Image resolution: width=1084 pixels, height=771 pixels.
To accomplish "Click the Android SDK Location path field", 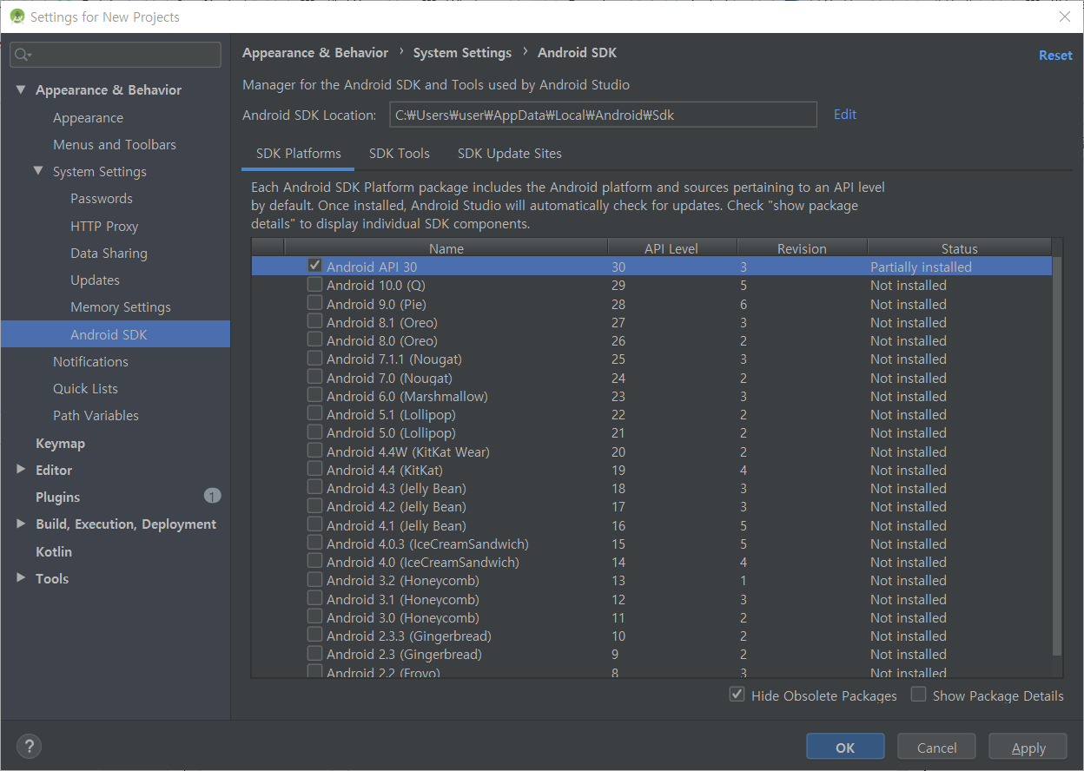I will coord(603,115).
